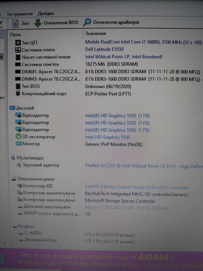Select the Загальний обсяг row
203x271 pixels.
coord(77,241)
